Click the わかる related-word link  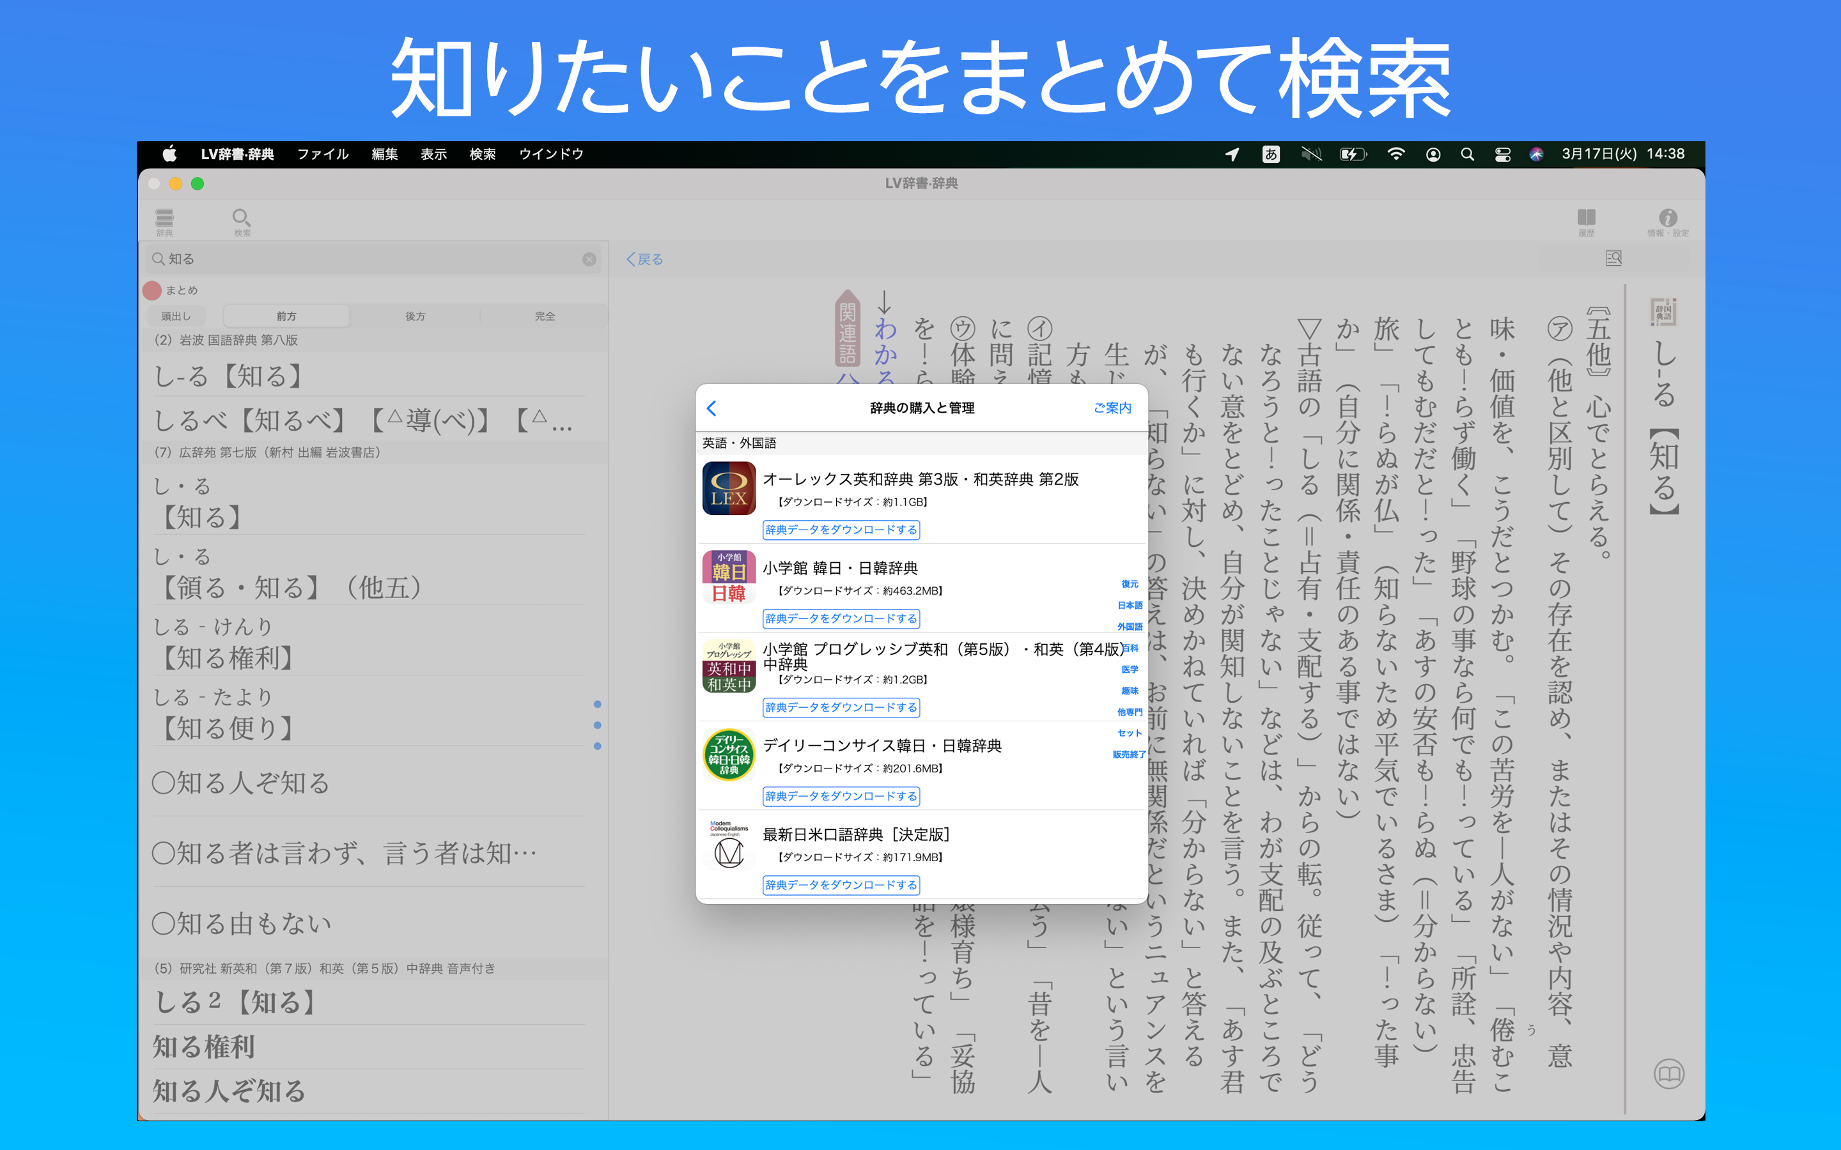point(885,351)
